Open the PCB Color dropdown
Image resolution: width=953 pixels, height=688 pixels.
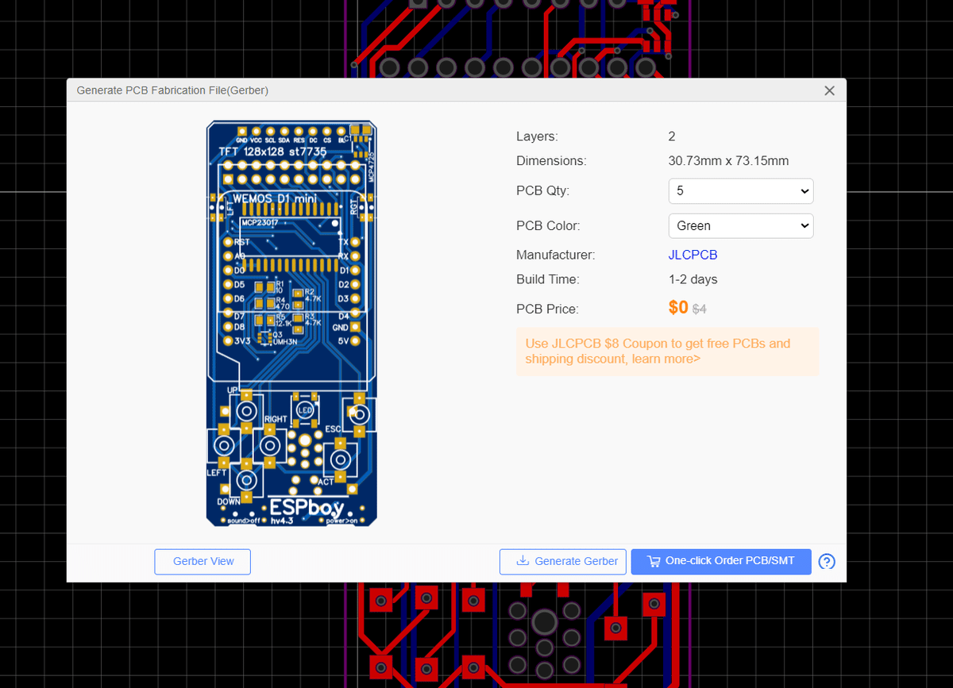[x=741, y=226]
